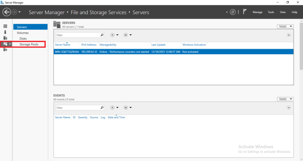This screenshot has width=303, height=161.
Task: Select the All Servers sidebar icon
Action: (5, 38)
